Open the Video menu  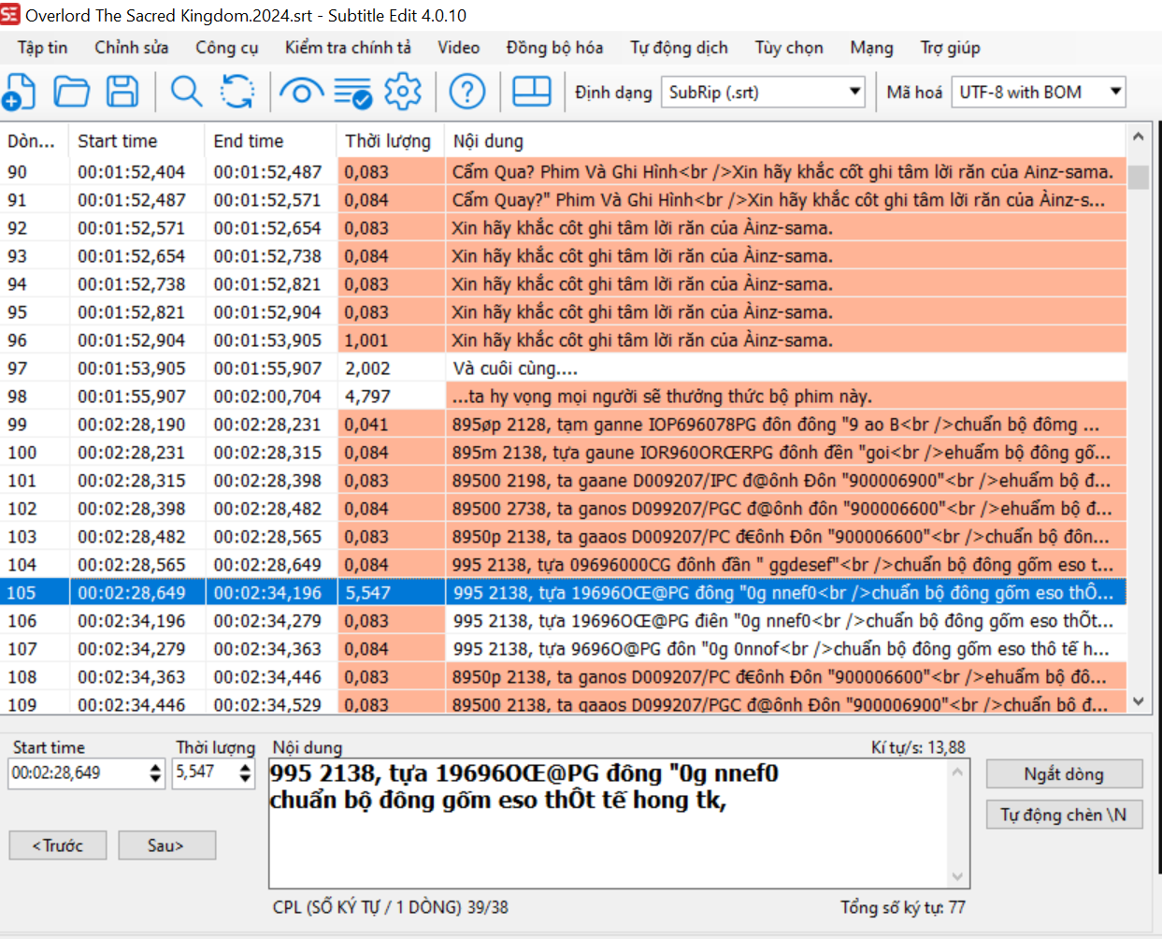pos(458,48)
